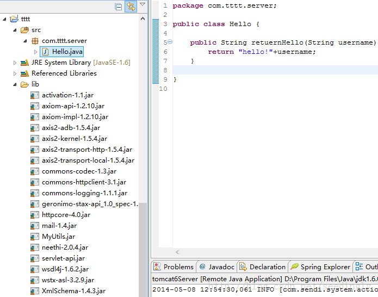The height and width of the screenshot is (297, 378).
Task: Click the Package Explorer vertical scrollbar up arrow
Action: [142, 18]
